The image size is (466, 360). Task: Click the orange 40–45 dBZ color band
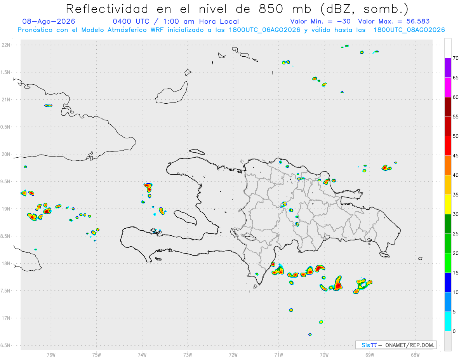coord(448,165)
